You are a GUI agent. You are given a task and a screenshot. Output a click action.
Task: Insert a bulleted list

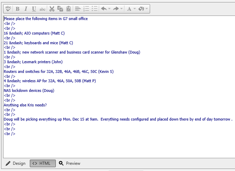[95, 9]
